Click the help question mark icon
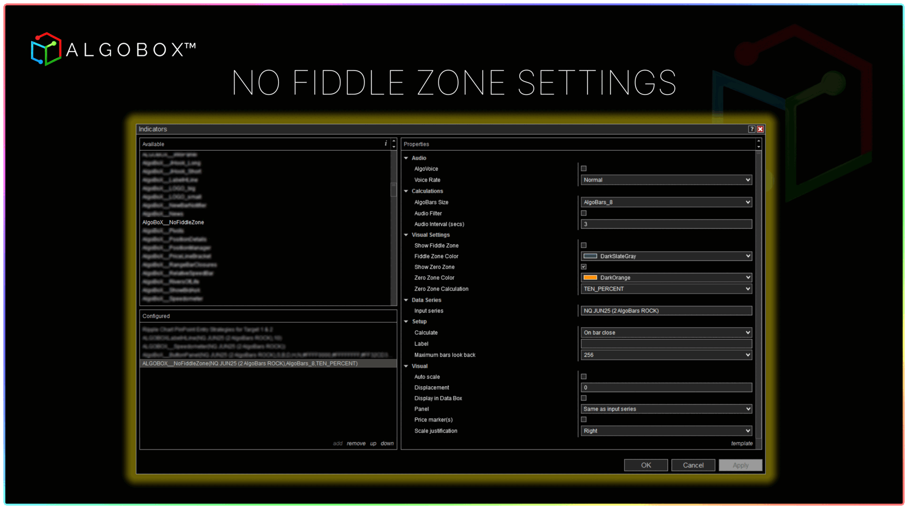Image resolution: width=908 pixels, height=509 pixels. pos(751,129)
